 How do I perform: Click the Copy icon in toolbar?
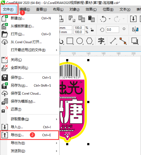coord(82,19)
